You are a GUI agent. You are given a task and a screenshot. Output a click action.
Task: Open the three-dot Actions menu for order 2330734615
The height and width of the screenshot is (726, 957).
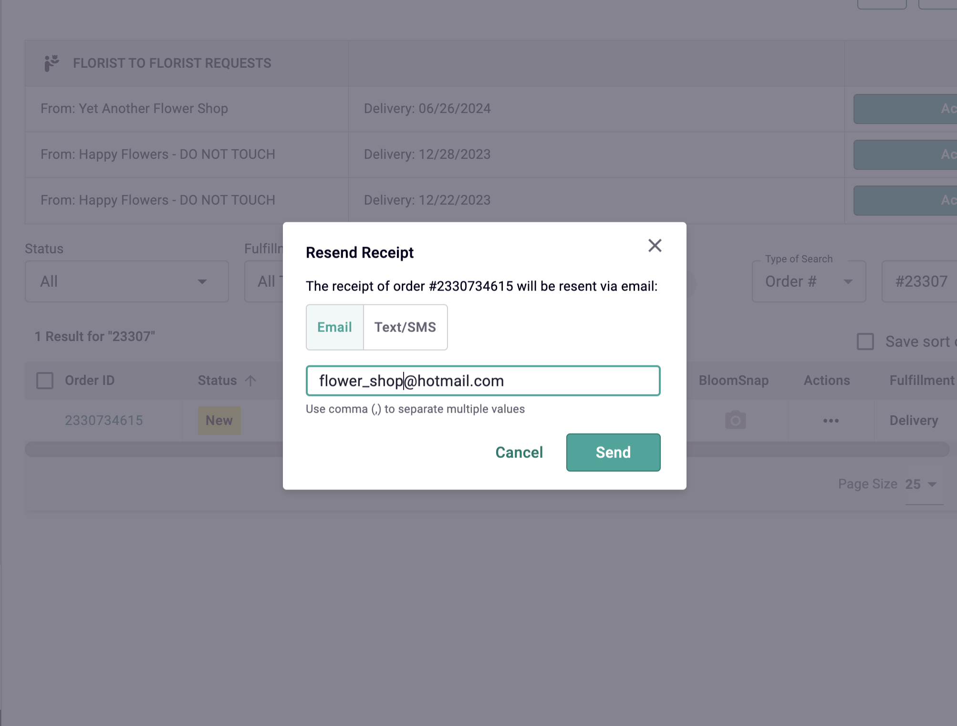click(831, 421)
